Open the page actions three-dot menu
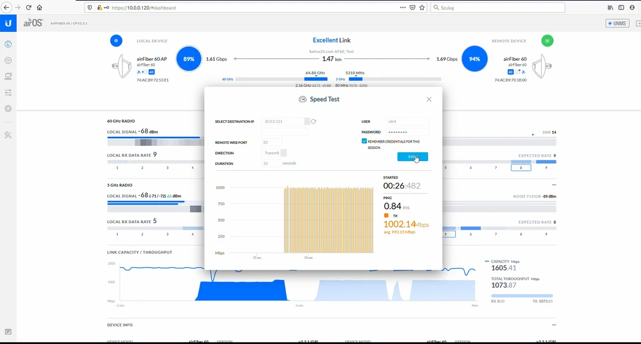641x344 pixels. (x=403, y=7)
